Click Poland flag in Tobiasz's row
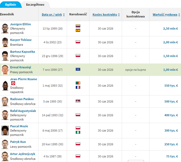Image resolution: width=181 pixels, height=162 pixels. (78, 42)
